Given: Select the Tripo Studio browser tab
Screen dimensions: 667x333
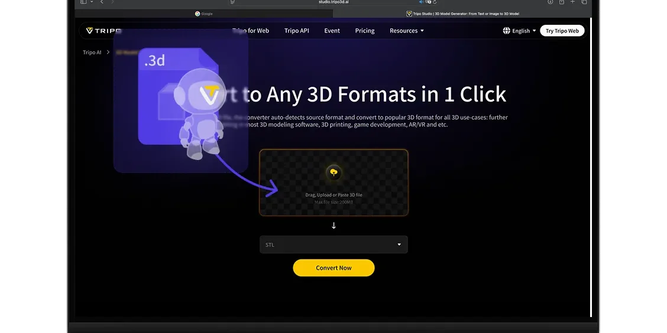Looking at the screenshot, I should tap(462, 14).
